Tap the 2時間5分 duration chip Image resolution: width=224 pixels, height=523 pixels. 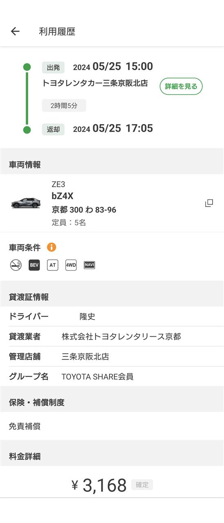(x=64, y=105)
